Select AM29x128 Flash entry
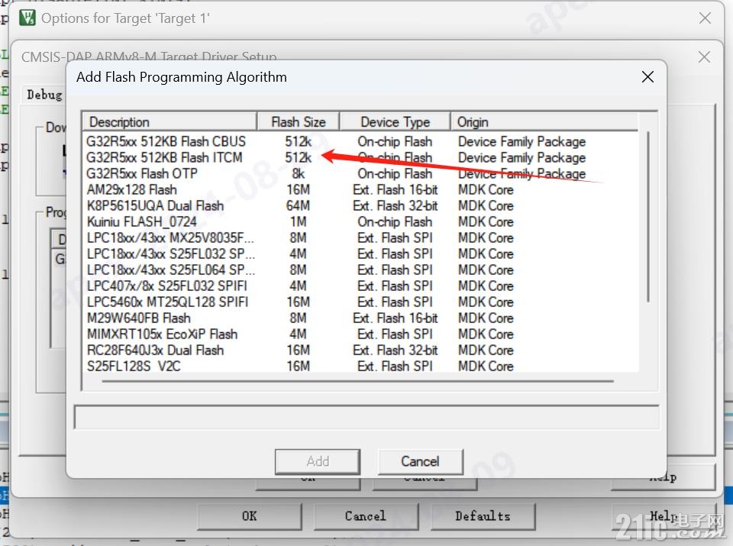The height and width of the screenshot is (546, 733). (360, 190)
